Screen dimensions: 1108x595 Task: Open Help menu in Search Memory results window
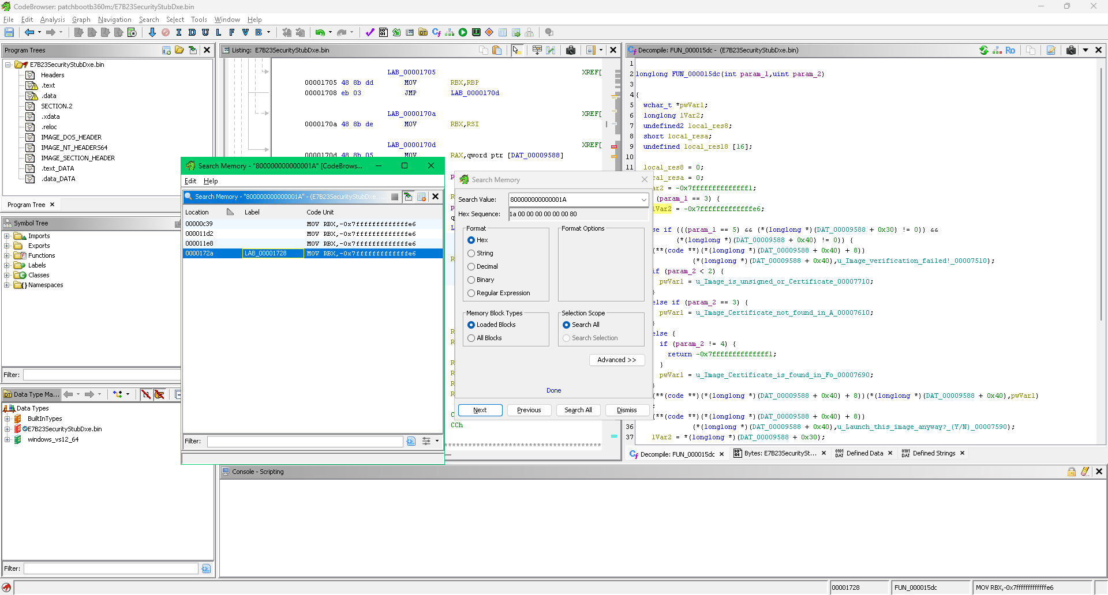click(211, 181)
